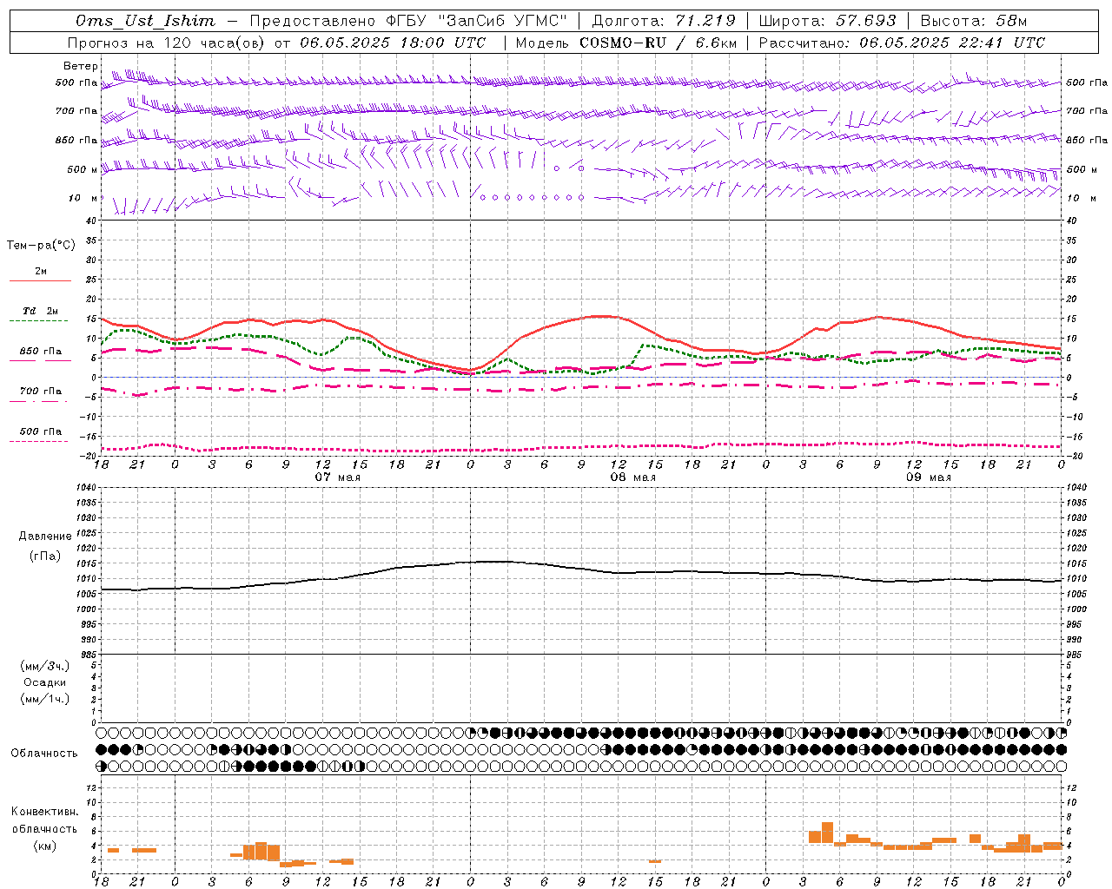Click the dashed line sample under Td 2м
The width and height of the screenshot is (1112, 889).
tap(38, 321)
